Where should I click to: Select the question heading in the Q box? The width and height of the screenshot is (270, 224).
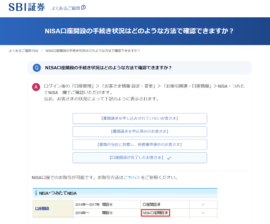click(108, 67)
